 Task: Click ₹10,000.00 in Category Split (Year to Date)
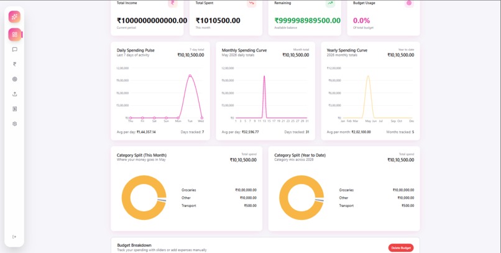coord(406,198)
